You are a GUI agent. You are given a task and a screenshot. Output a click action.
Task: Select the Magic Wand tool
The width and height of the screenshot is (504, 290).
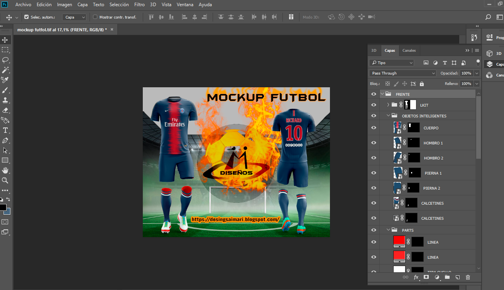coord(5,70)
